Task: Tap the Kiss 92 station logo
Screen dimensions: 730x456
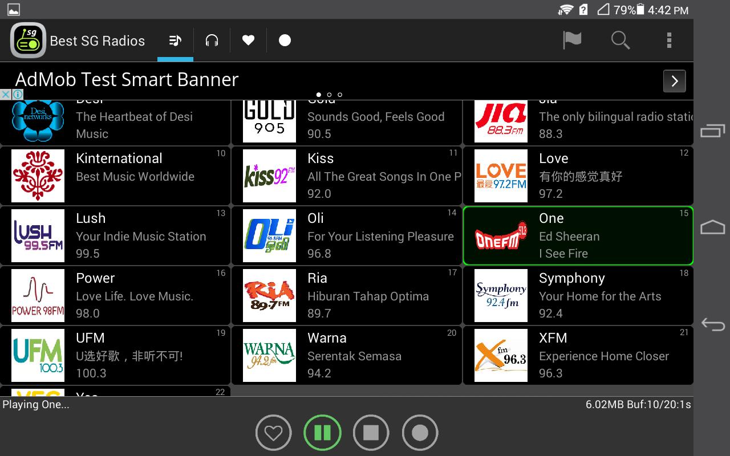Action: pos(270,176)
